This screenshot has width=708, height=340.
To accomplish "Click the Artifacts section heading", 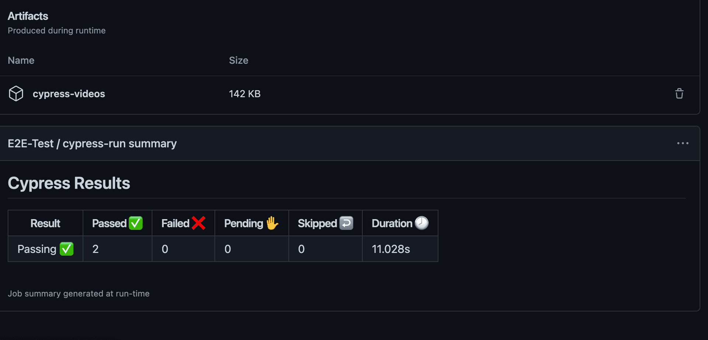I will (28, 16).
